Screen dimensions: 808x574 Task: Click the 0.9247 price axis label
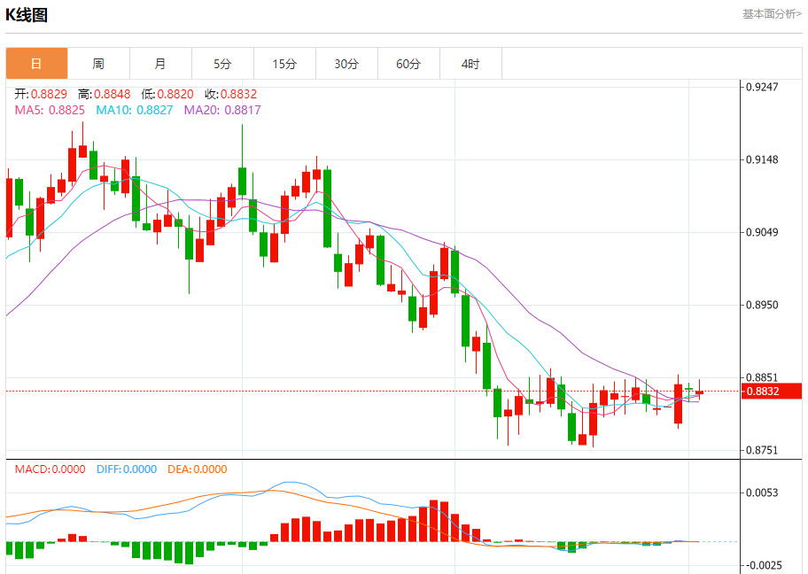(x=762, y=87)
